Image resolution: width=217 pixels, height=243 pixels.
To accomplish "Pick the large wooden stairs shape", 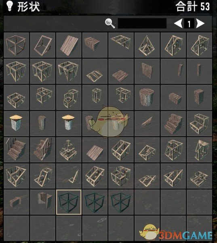I will 173,124.
